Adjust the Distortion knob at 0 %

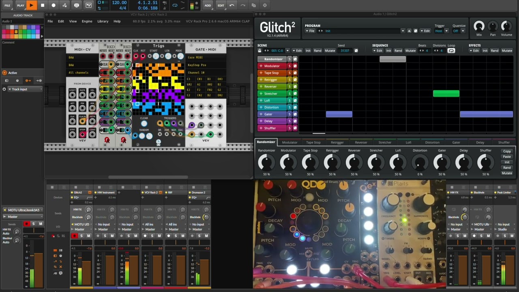pos(420,163)
